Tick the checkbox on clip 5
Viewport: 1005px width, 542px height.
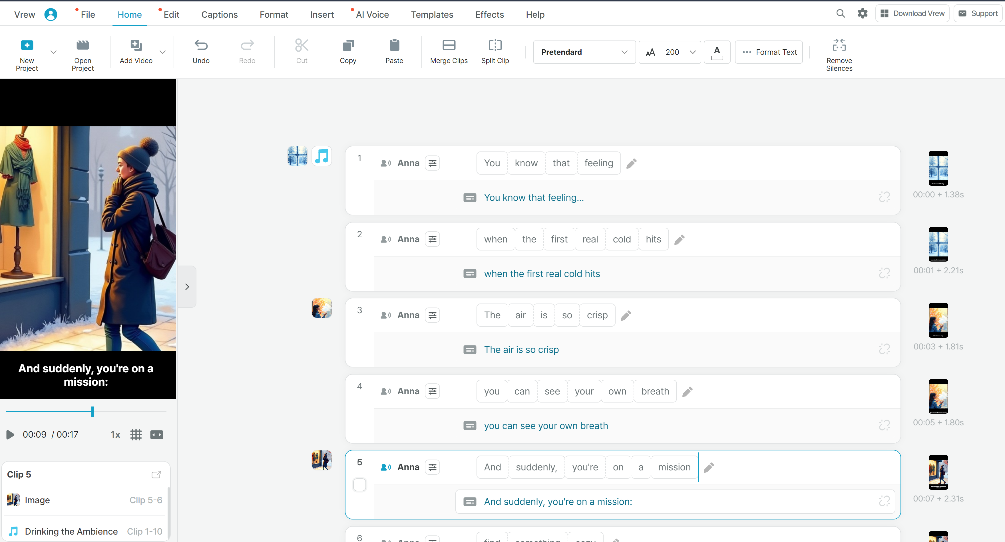click(359, 485)
